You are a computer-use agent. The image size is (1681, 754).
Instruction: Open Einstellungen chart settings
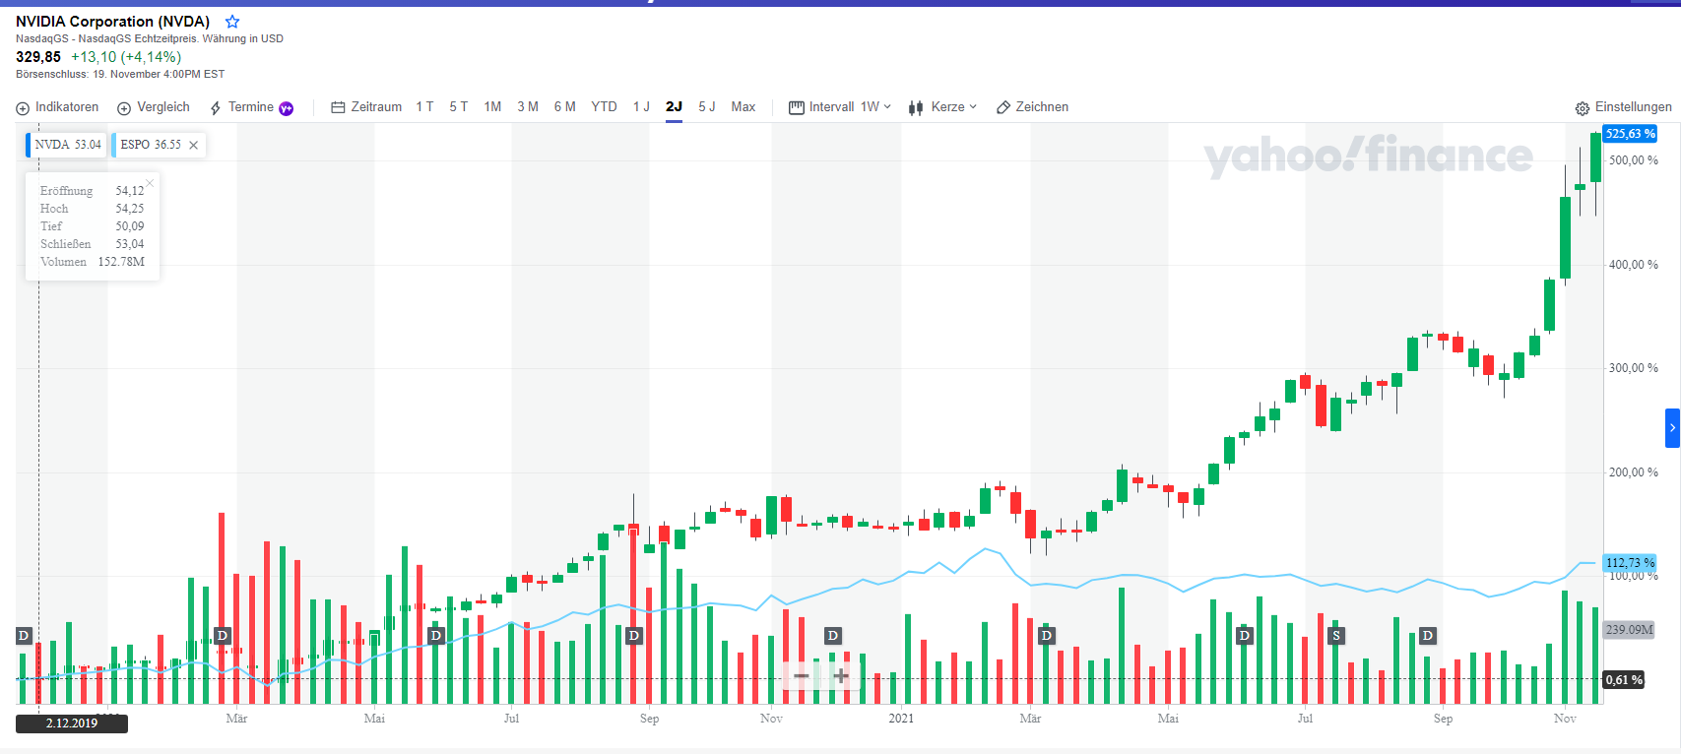(x=1623, y=107)
